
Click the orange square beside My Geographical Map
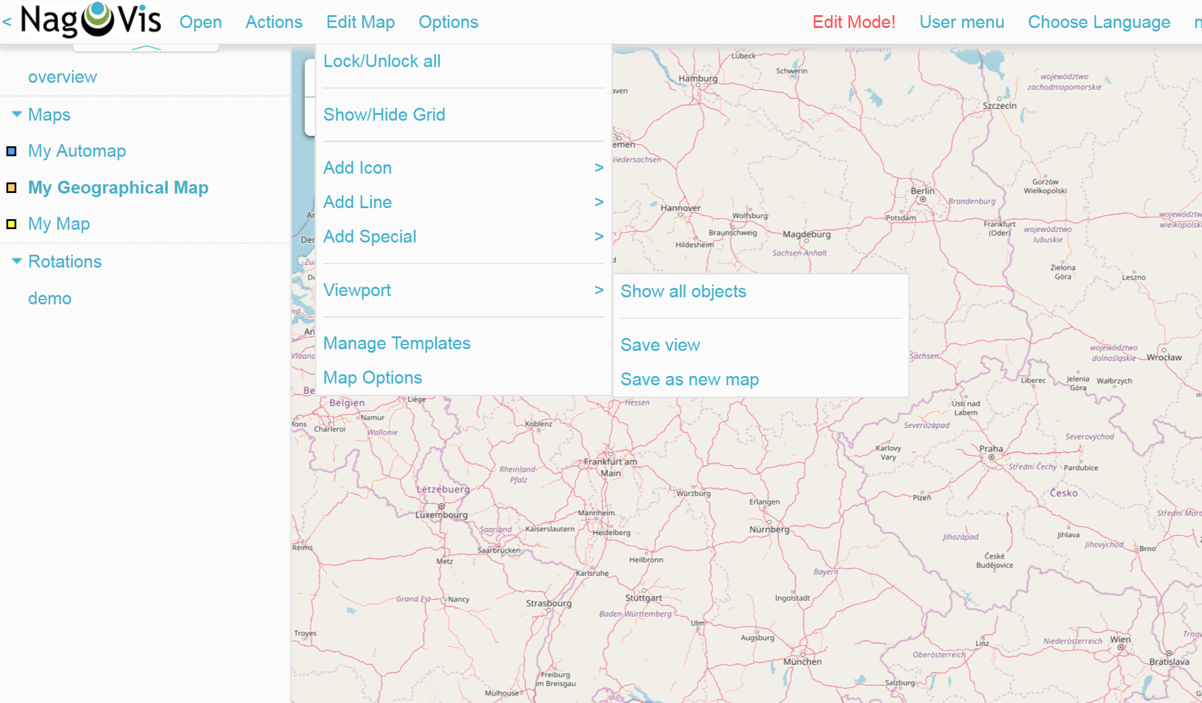click(11, 188)
